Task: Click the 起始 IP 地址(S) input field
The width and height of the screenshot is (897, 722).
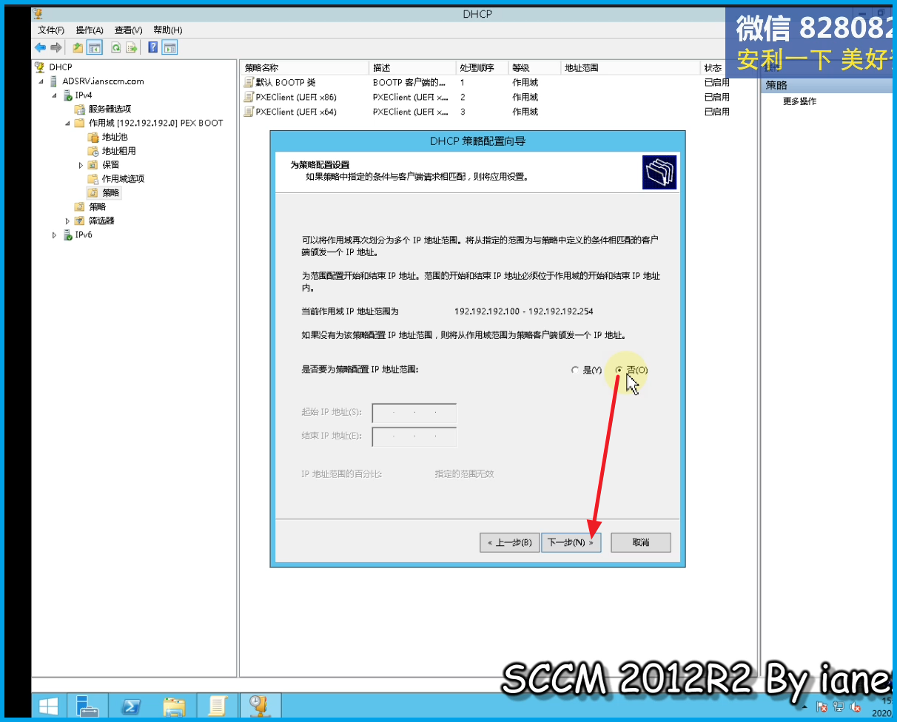Action: tap(414, 413)
